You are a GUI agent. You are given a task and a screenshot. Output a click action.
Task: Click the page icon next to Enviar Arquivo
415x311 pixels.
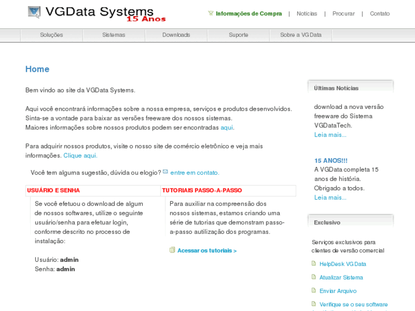tap(313, 290)
